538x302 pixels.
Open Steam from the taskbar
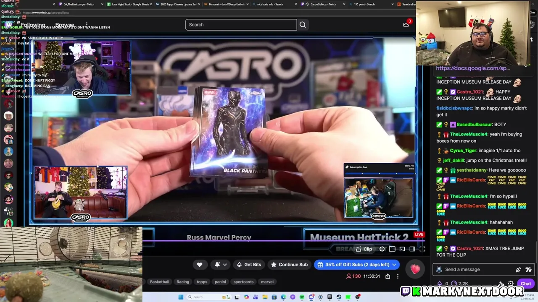coord(339,297)
